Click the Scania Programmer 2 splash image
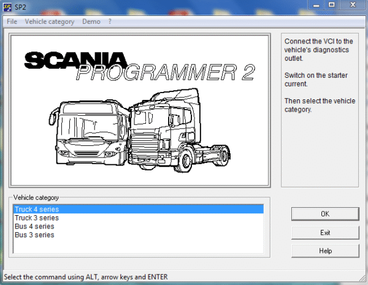This screenshot has width=368, height=285. pyautogui.click(x=140, y=110)
